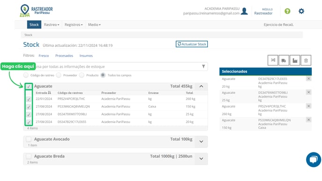
Task: Remove selected item DS347B29C17LE655
Action: (308, 79)
